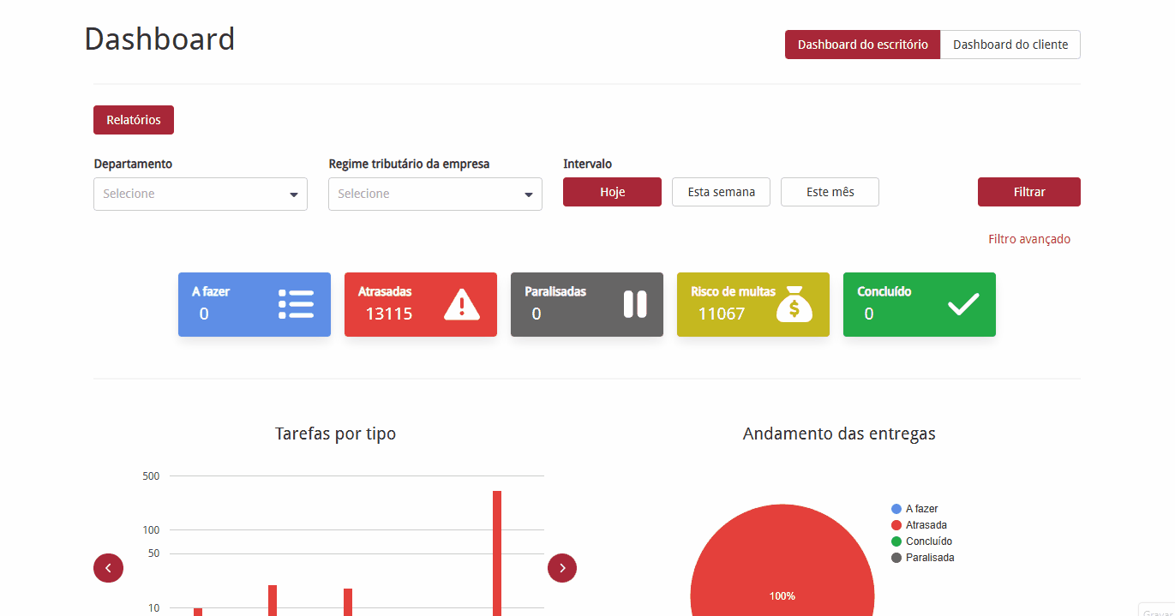Click the Risco de multas card title
This screenshot has width=1175, height=616.
pos(733,291)
